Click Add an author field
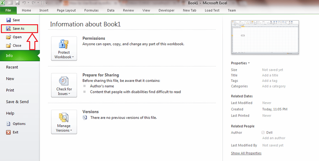The image size is (319, 161). pos(274,138)
